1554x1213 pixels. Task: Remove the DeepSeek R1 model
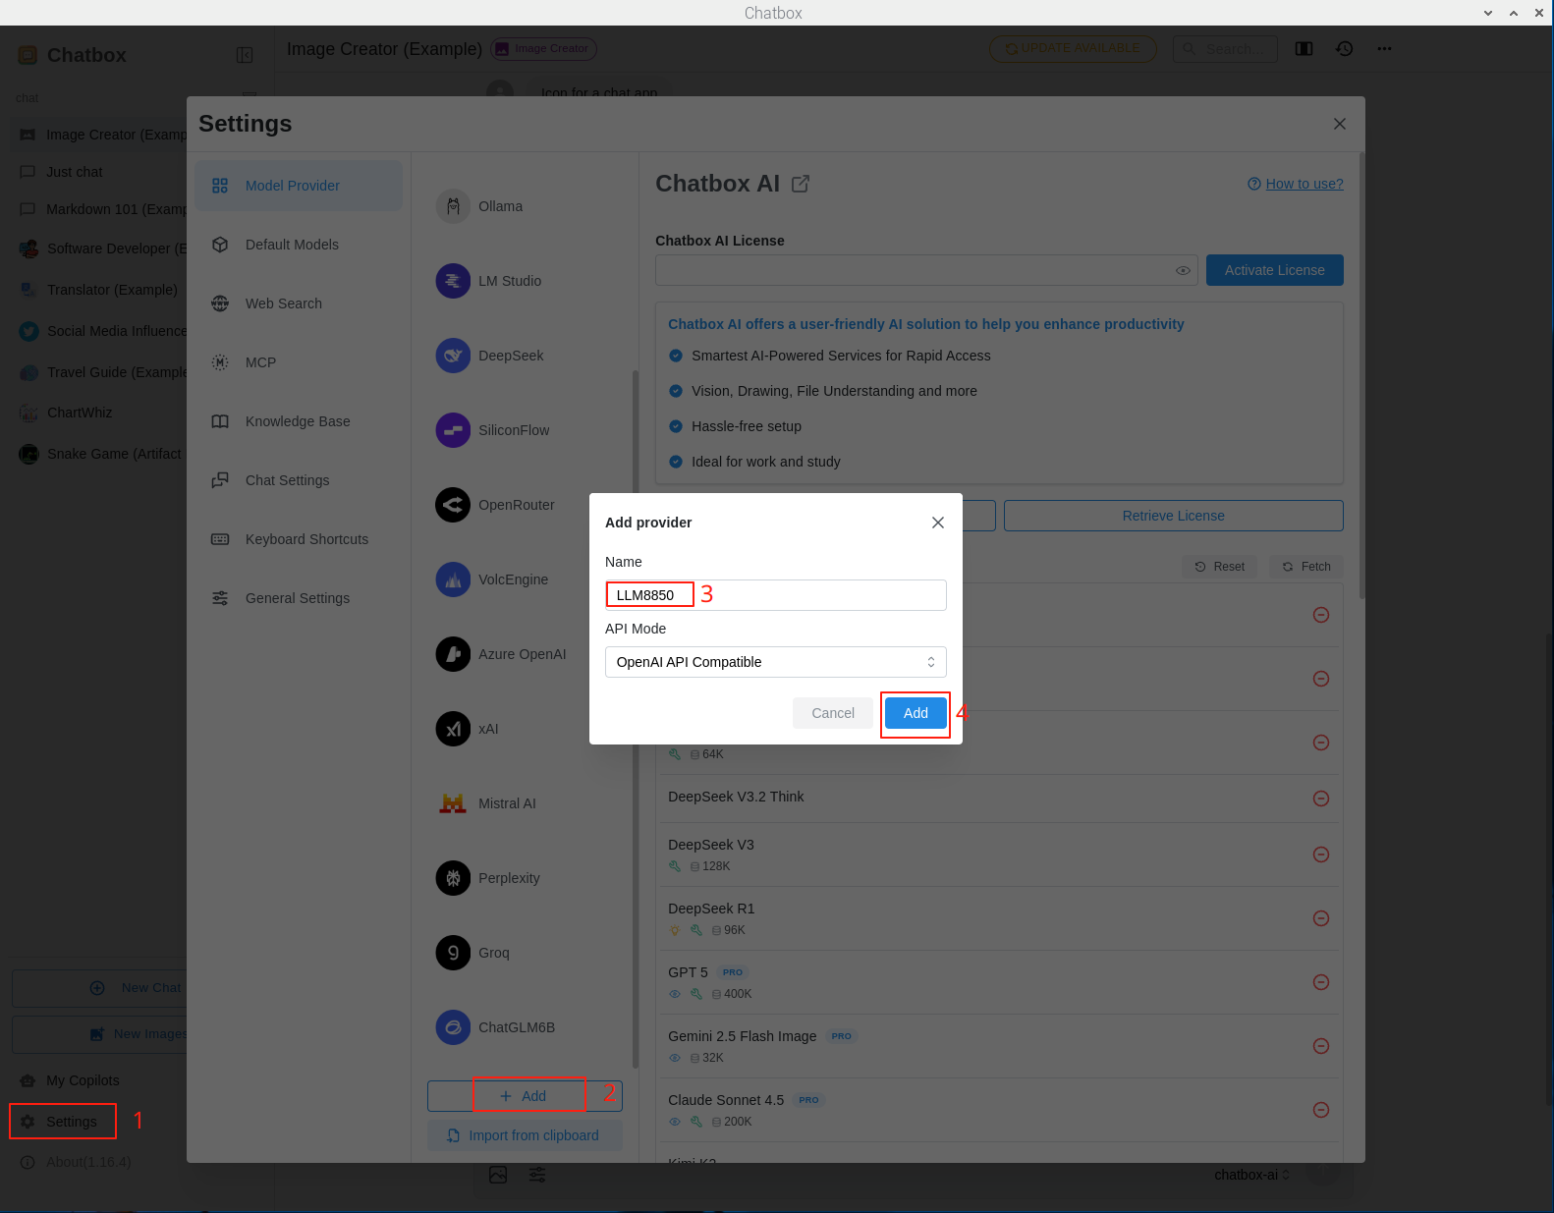tap(1321, 918)
